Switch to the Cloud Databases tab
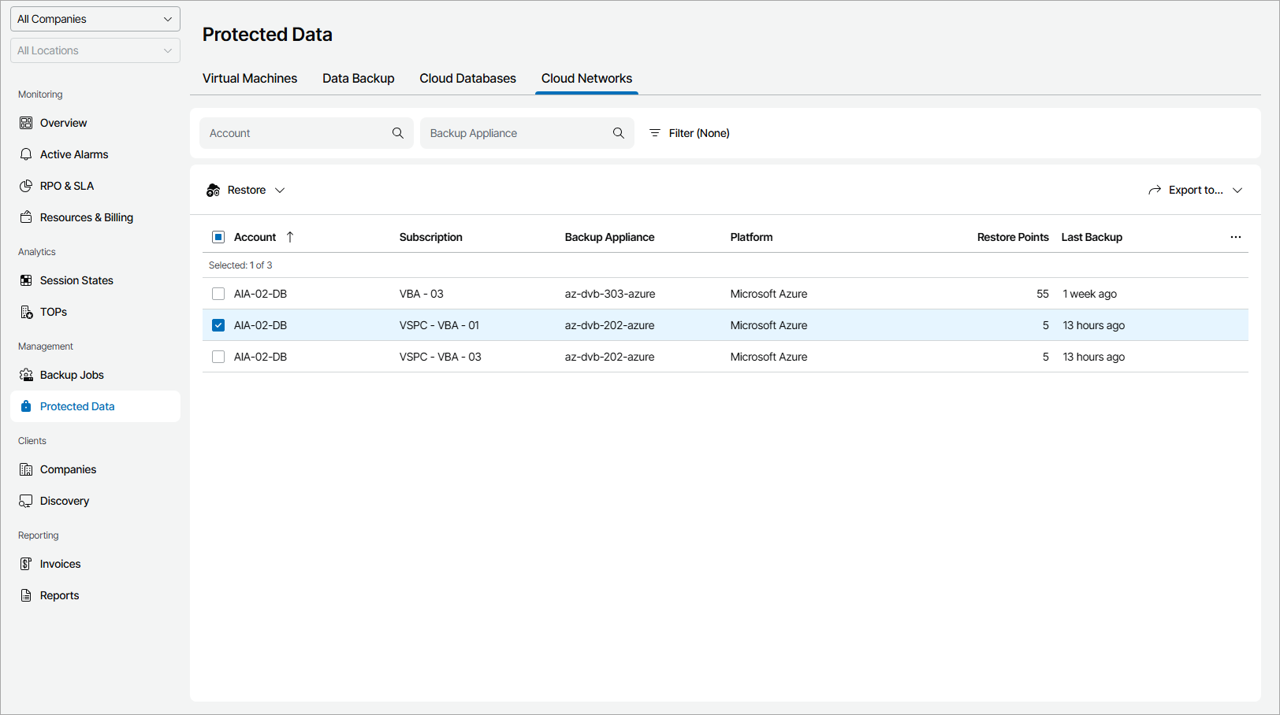This screenshot has height=715, width=1280. pos(467,79)
